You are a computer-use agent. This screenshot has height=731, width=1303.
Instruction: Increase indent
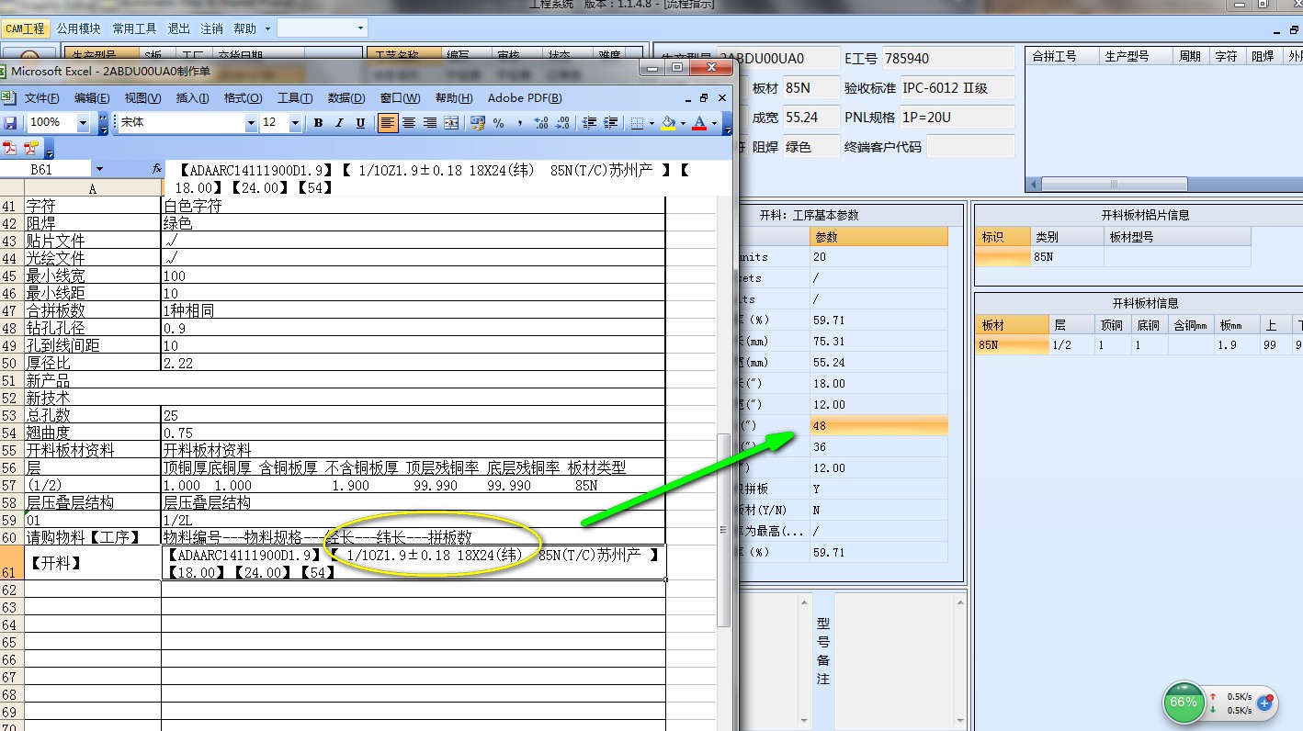pos(610,123)
